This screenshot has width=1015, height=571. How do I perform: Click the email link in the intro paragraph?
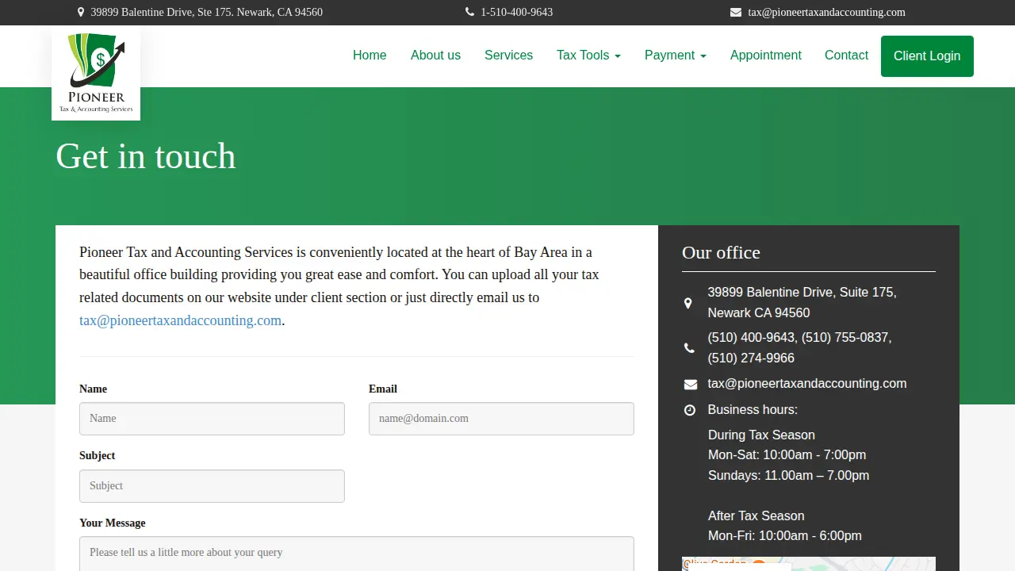coord(180,320)
